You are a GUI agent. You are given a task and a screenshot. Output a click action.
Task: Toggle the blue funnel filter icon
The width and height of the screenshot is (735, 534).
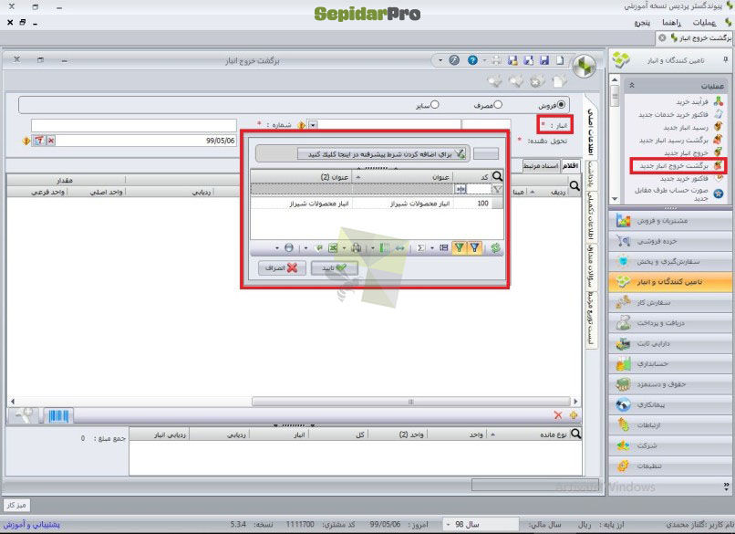click(x=475, y=247)
